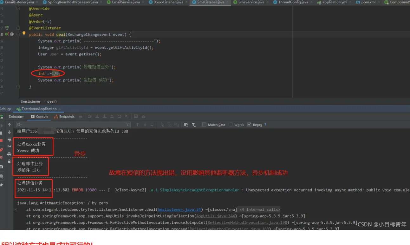
Task: Click the print console icon
Action: pos(10,154)
